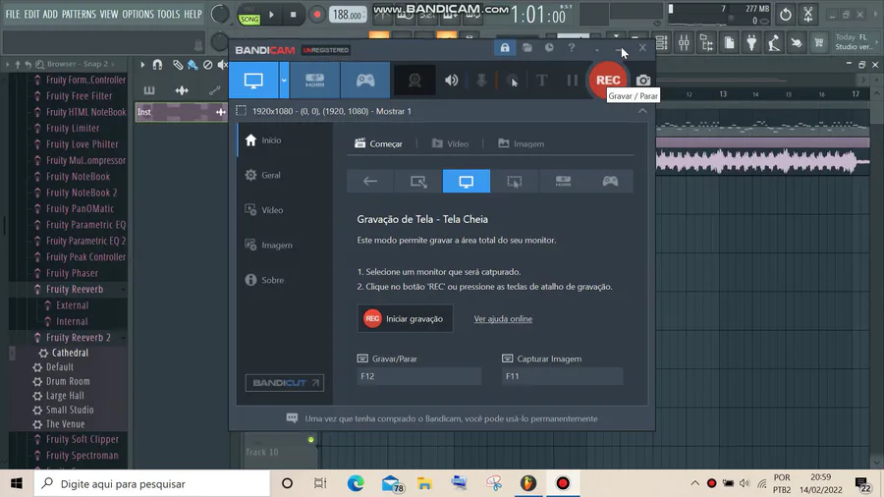The height and width of the screenshot is (497, 884).
Task: Toggle webcam overlay in Bandicam toolbar
Action: coord(414,81)
